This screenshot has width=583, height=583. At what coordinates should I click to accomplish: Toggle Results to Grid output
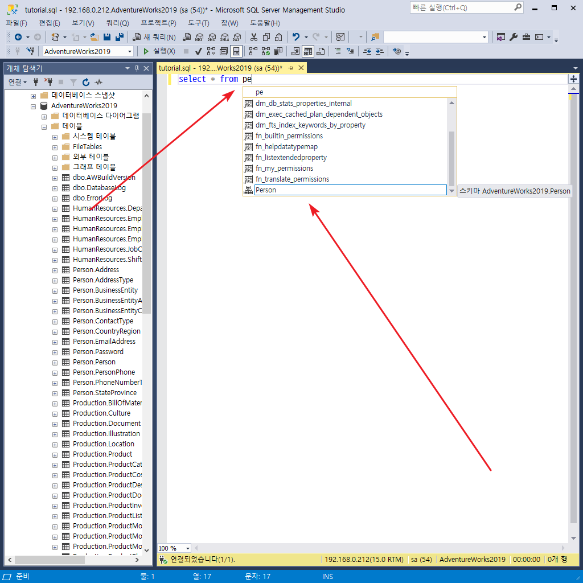pyautogui.click(x=308, y=51)
